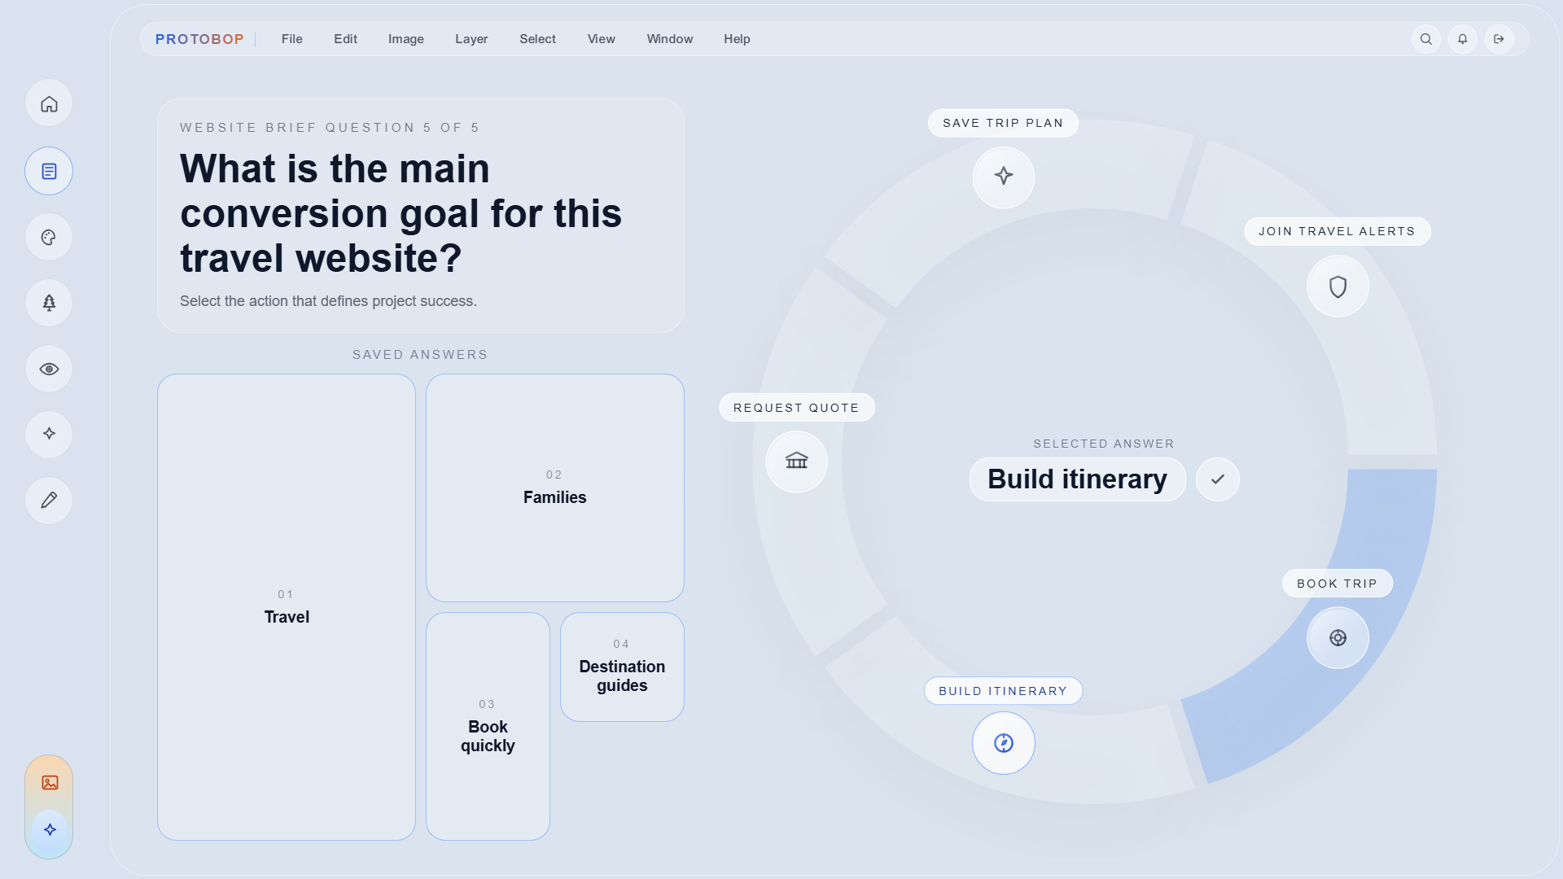The image size is (1563, 879).
Task: Open saved answer 02 Families card
Action: click(x=554, y=488)
